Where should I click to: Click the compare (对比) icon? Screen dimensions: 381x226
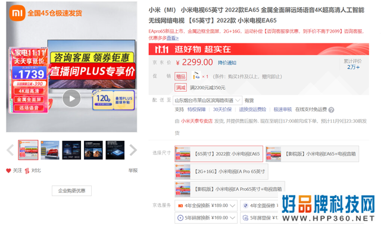(x=27, y=171)
